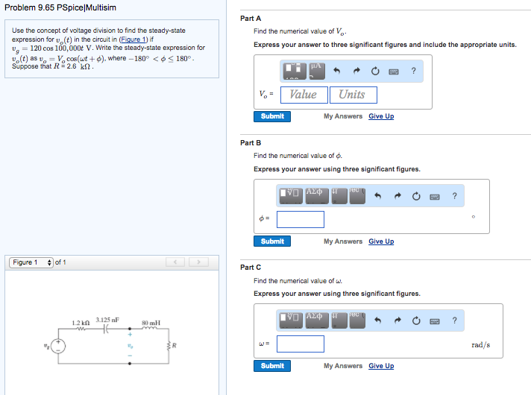Go to next figure arrow
Viewport: 531px width, 395px height.
[x=198, y=262]
